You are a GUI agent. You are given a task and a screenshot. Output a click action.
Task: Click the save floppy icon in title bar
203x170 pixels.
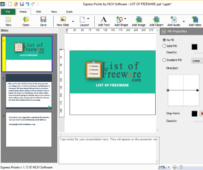click(22, 4)
